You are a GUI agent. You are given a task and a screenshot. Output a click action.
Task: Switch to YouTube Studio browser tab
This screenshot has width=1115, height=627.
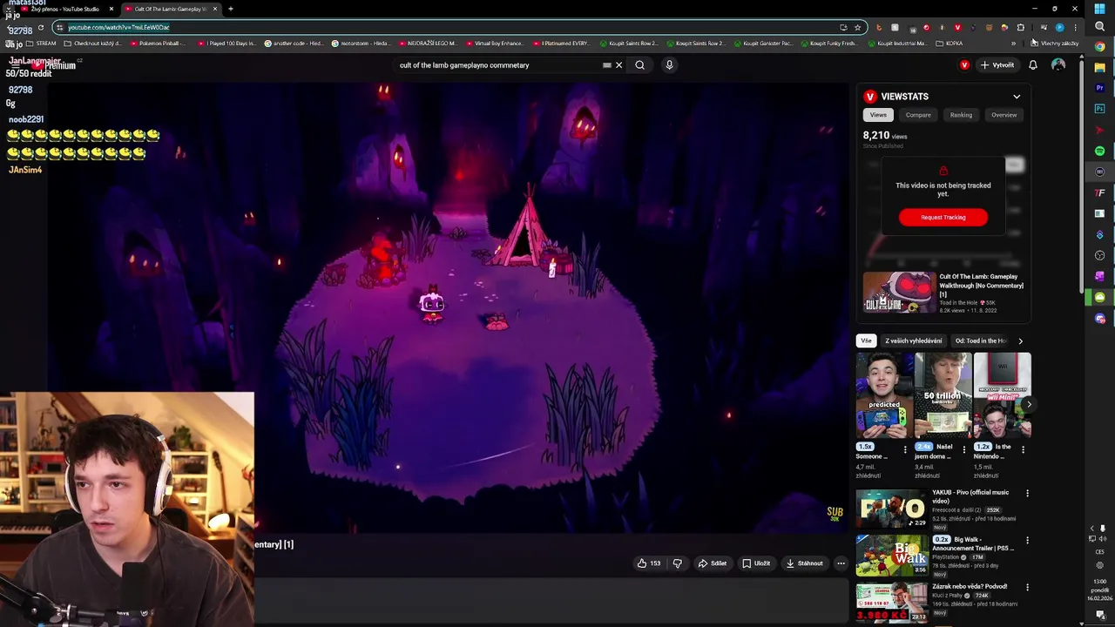[64, 9]
